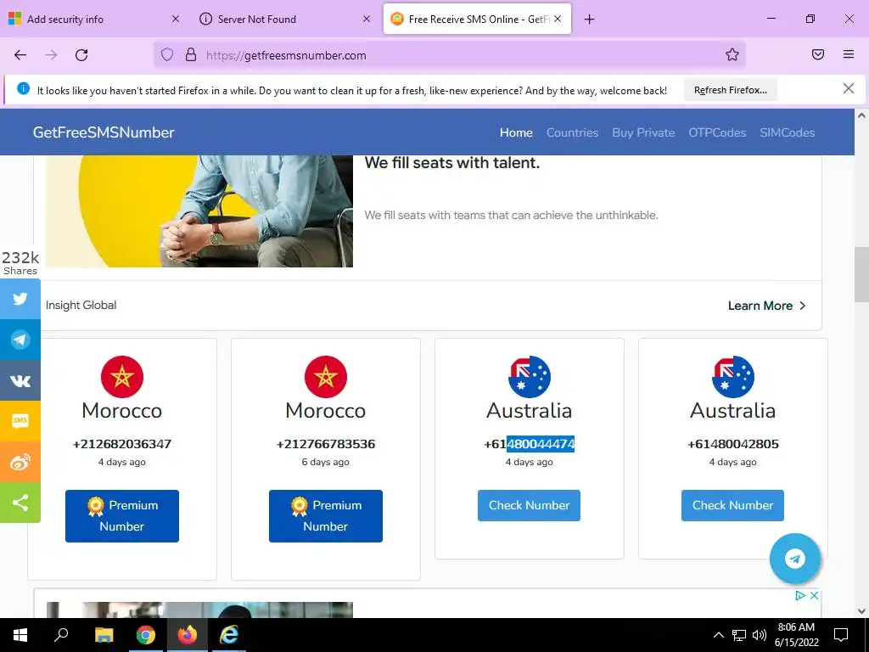869x652 pixels.
Task: Click the Australia flag for +61480042805
Action: click(732, 377)
